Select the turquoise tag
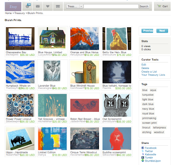Image resolution: width=176 pixels, height=165 pixels. point(148,95)
